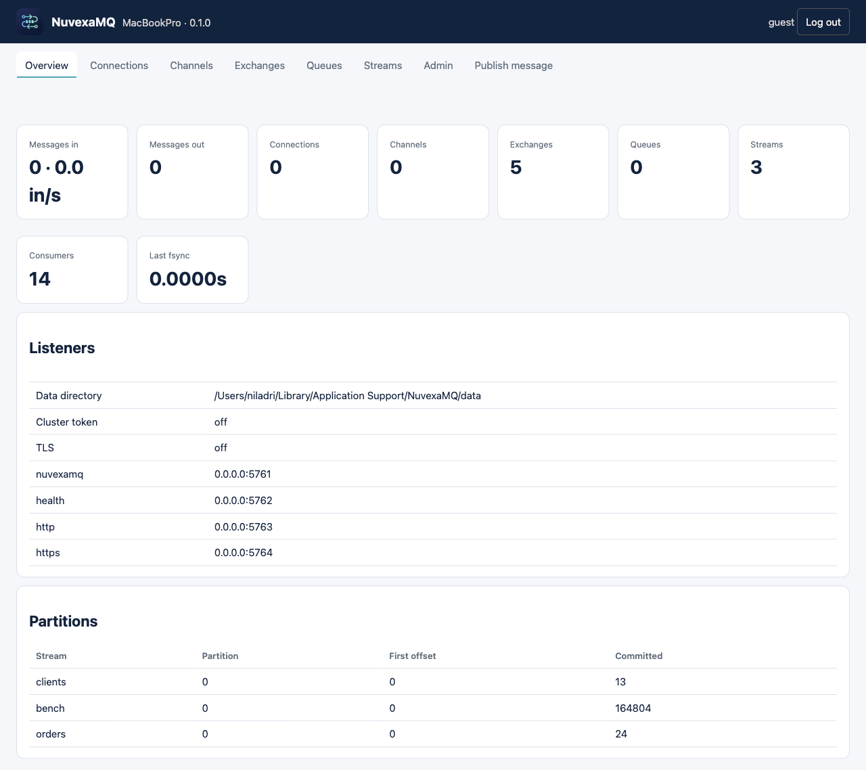Click health listener address 0.0.0.0:5762
The height and width of the screenshot is (770, 866).
[244, 501]
